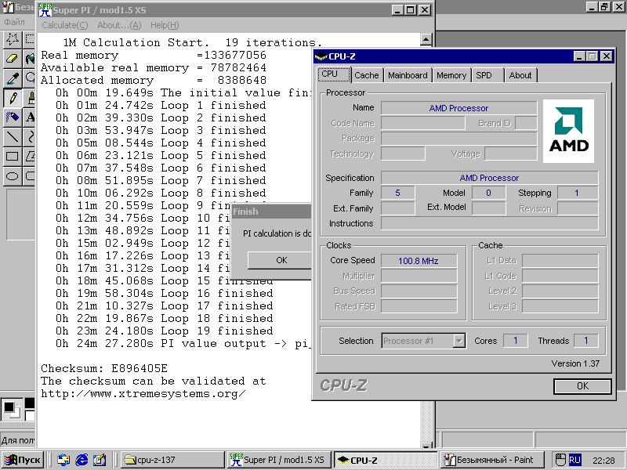Screen dimensions: 627x470
Task: Switch to the Memory tab in CPU-Z
Action: click(x=451, y=75)
